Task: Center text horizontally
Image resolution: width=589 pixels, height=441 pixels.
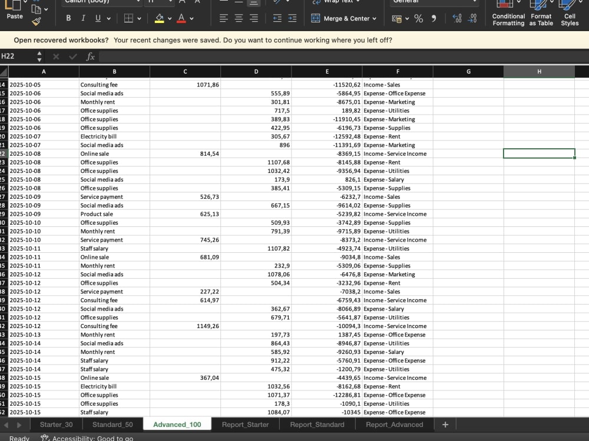Action: pyautogui.click(x=239, y=18)
